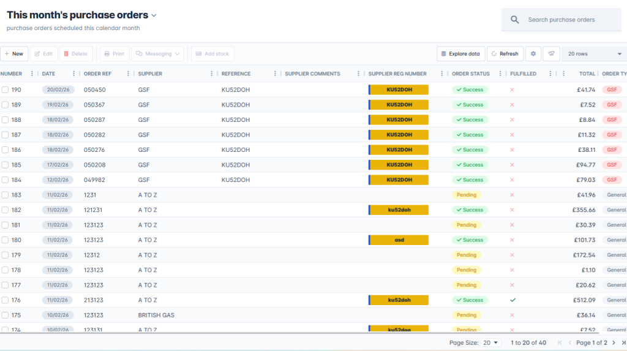The height and width of the screenshot is (351, 627).
Task: Click the red unfulfilled cross on order 180
Action: point(512,240)
